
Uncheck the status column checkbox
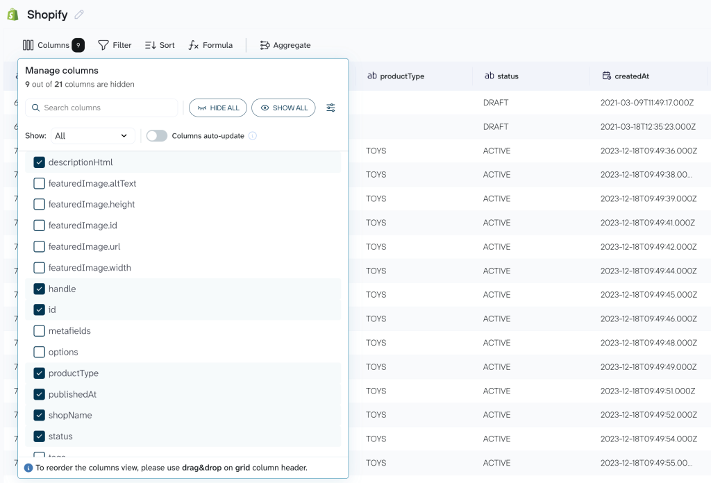(40, 437)
